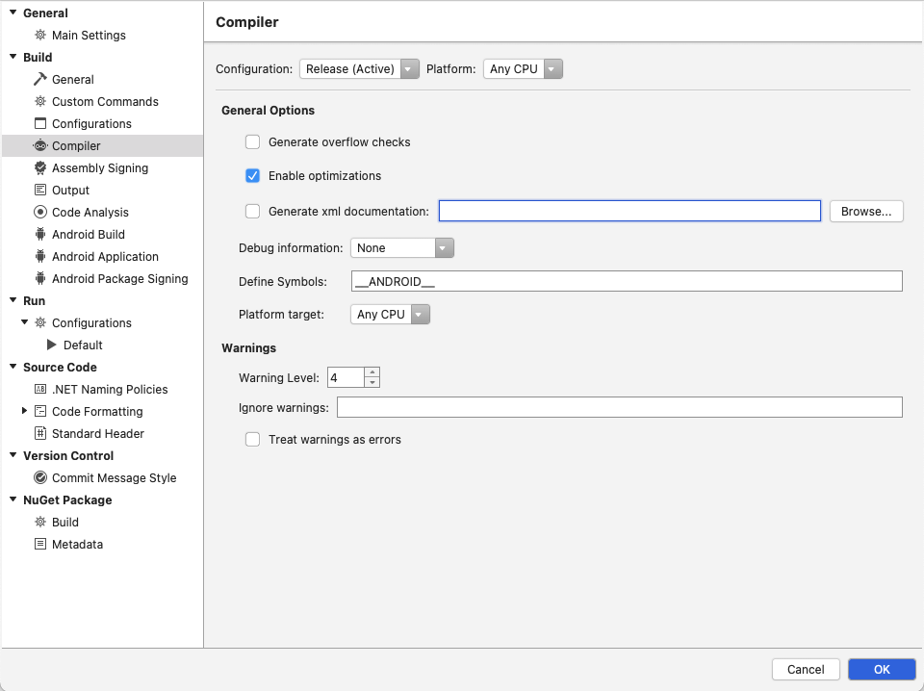Collapse Run Configurations subtree arrow

pos(25,322)
